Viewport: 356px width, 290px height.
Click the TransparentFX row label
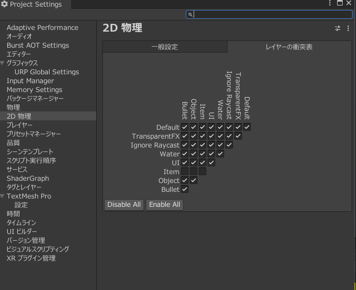pyautogui.click(x=156, y=136)
